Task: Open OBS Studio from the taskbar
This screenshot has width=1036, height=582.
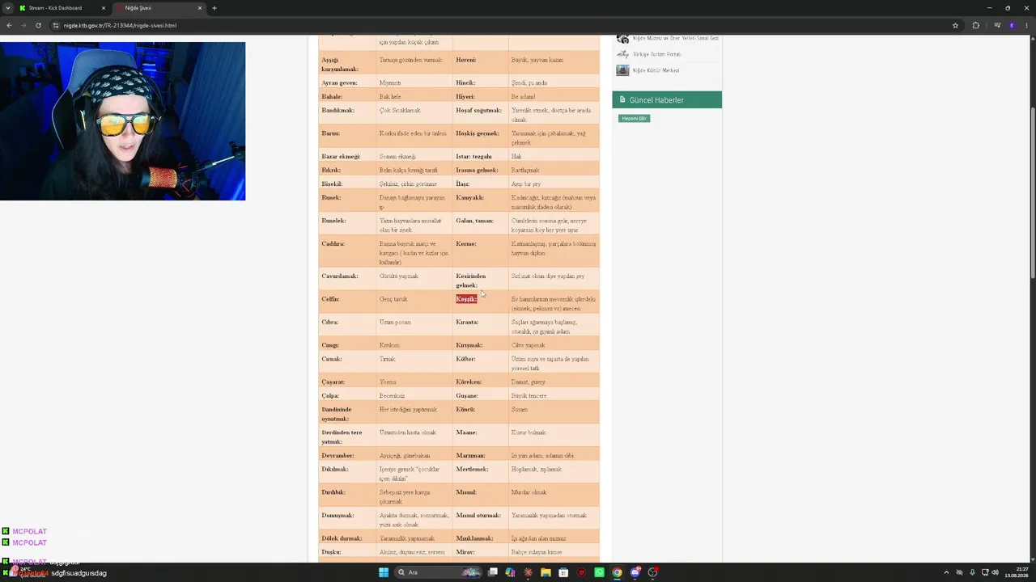Action: (x=652, y=572)
